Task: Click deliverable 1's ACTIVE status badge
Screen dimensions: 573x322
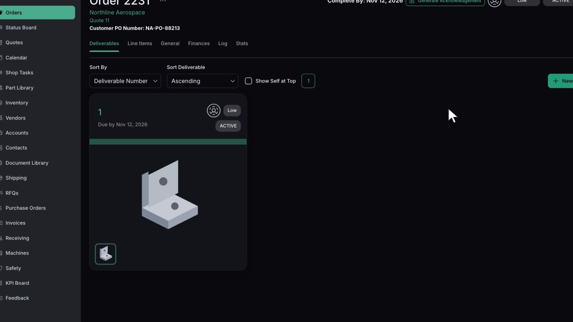Action: 228,126
